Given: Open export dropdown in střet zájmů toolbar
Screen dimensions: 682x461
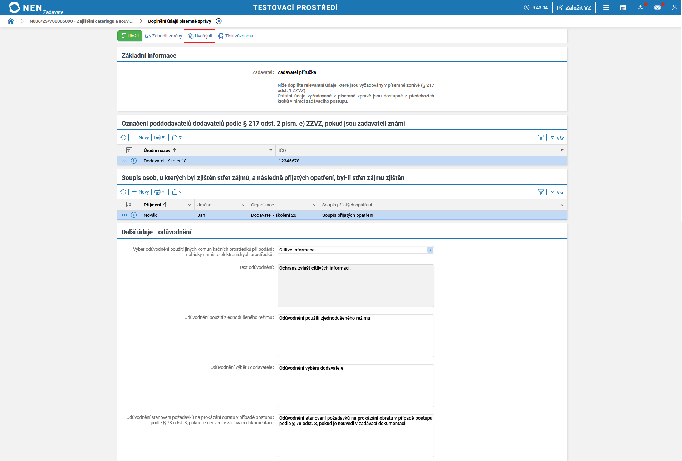Looking at the screenshot, I should point(177,192).
